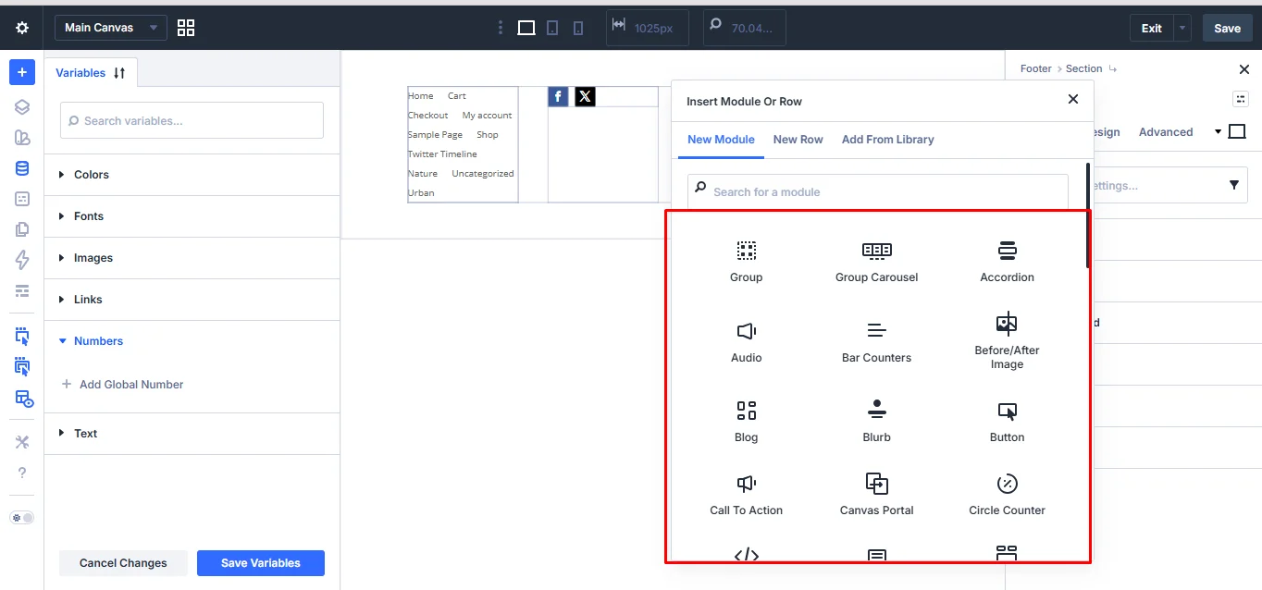1262x590 pixels.
Task: Insert the Call To Action module
Action: pyautogui.click(x=747, y=495)
